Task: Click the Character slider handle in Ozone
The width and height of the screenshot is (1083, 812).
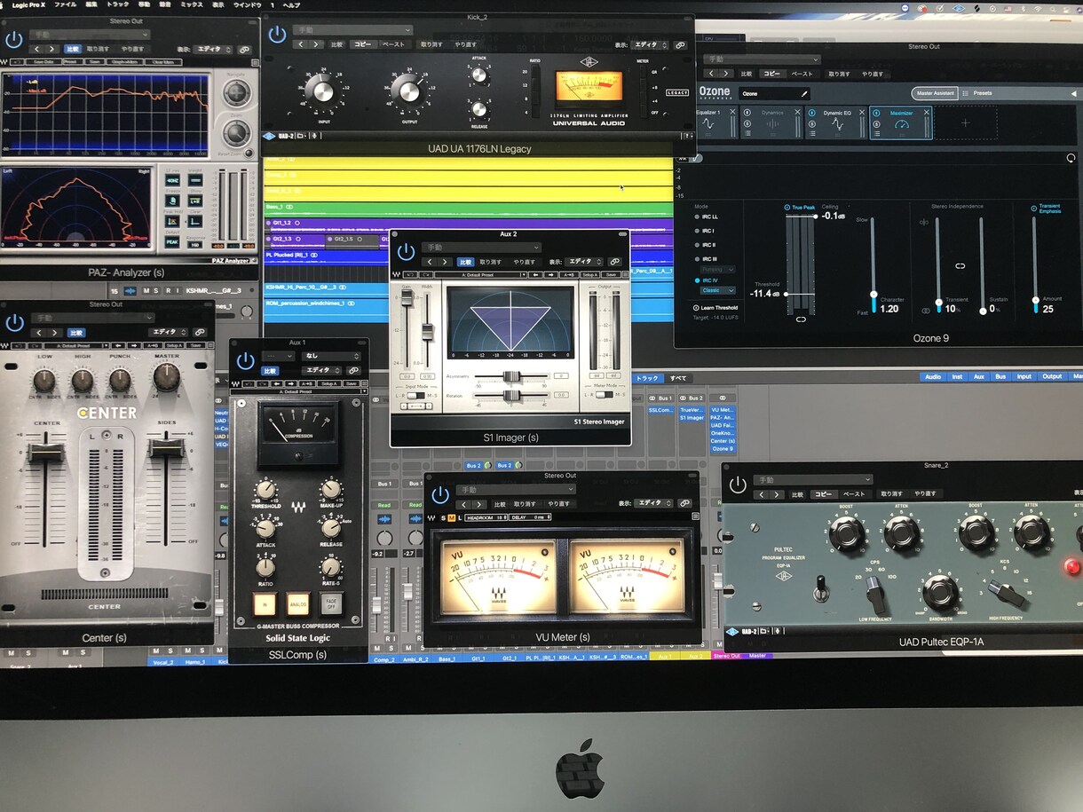Action: click(874, 295)
